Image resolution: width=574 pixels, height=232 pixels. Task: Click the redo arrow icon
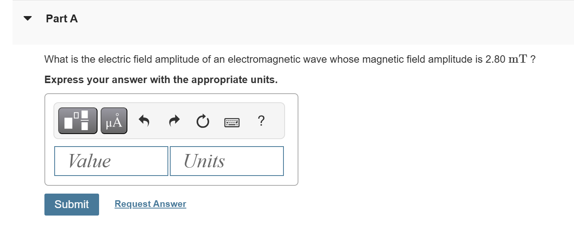pyautogui.click(x=173, y=121)
